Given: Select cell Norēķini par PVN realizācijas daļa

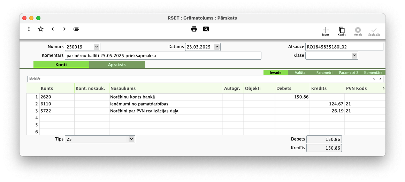Looking at the screenshot, I should (166, 111).
